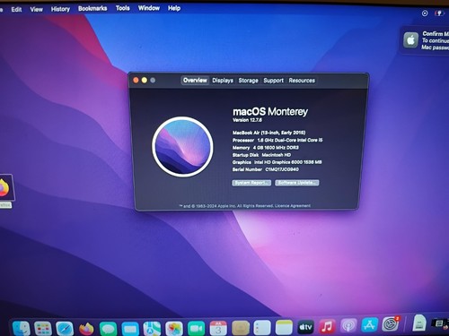Screen dimensions: 449x336
Task: Open Music from the dock
Action: pos(327,326)
